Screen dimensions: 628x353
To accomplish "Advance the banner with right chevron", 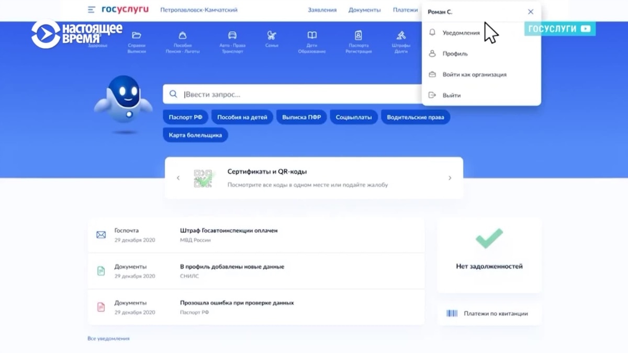I will 450,178.
